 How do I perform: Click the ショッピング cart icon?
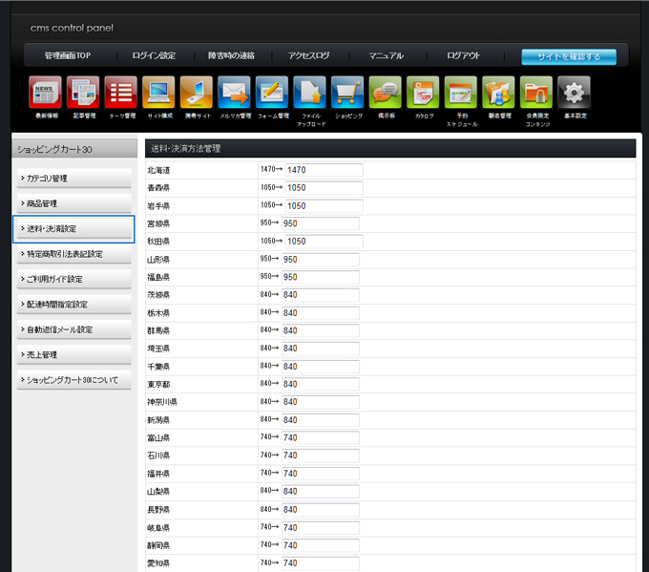347,93
